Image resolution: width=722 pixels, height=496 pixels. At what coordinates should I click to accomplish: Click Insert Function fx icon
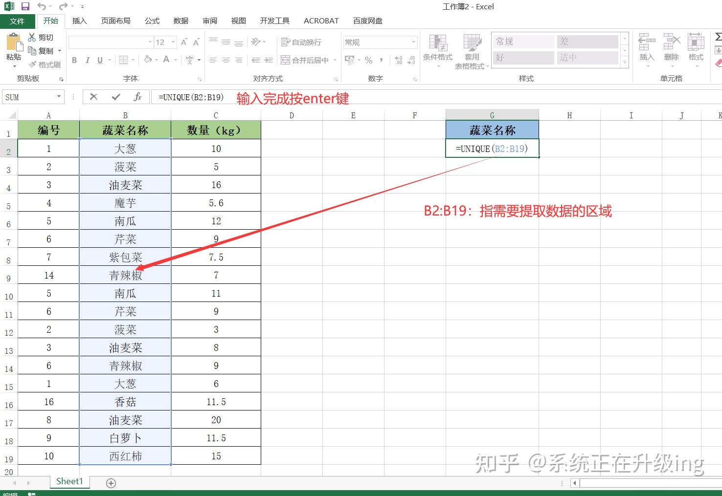coord(138,97)
